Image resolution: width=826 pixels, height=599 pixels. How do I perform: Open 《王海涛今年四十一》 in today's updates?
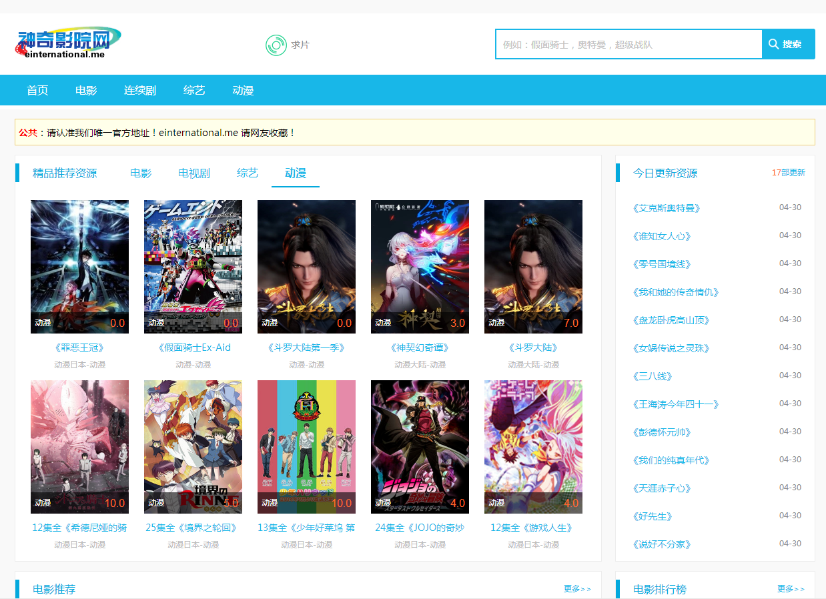(676, 404)
